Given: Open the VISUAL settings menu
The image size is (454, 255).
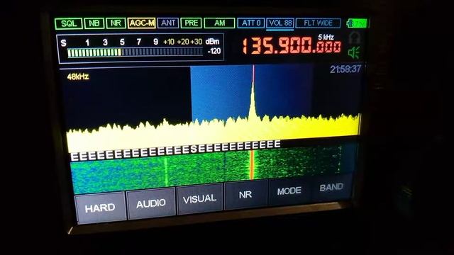Looking at the screenshot, I should [x=200, y=199].
